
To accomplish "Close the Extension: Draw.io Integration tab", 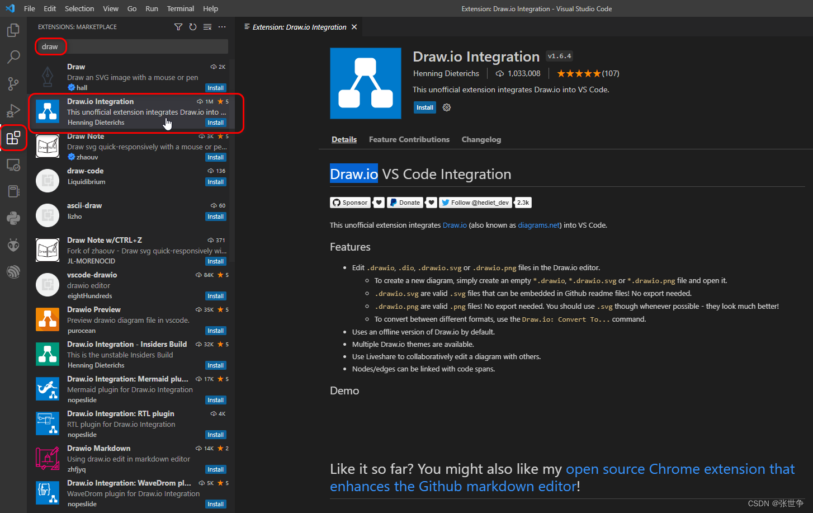I will [x=354, y=27].
